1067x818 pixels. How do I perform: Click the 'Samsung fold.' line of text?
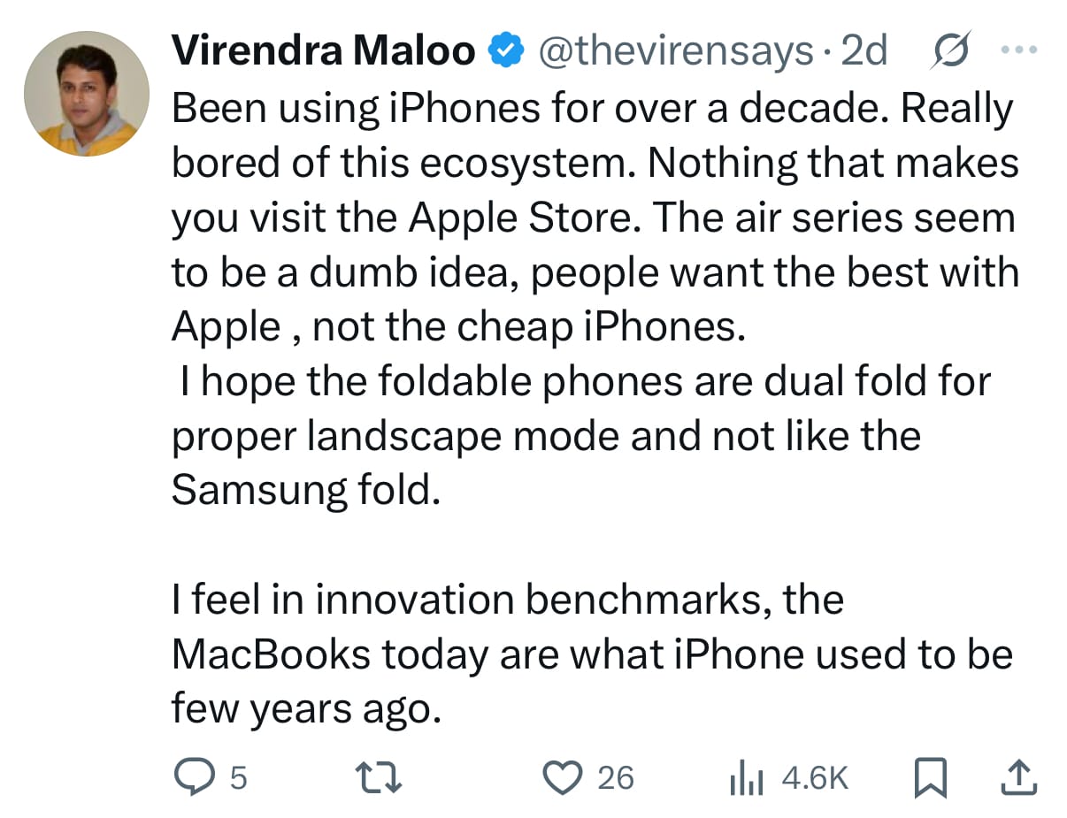305,492
